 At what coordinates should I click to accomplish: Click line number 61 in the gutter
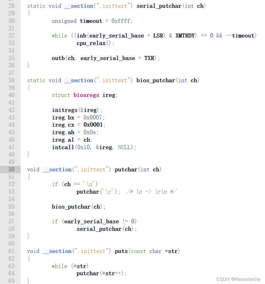[x=11, y=251]
